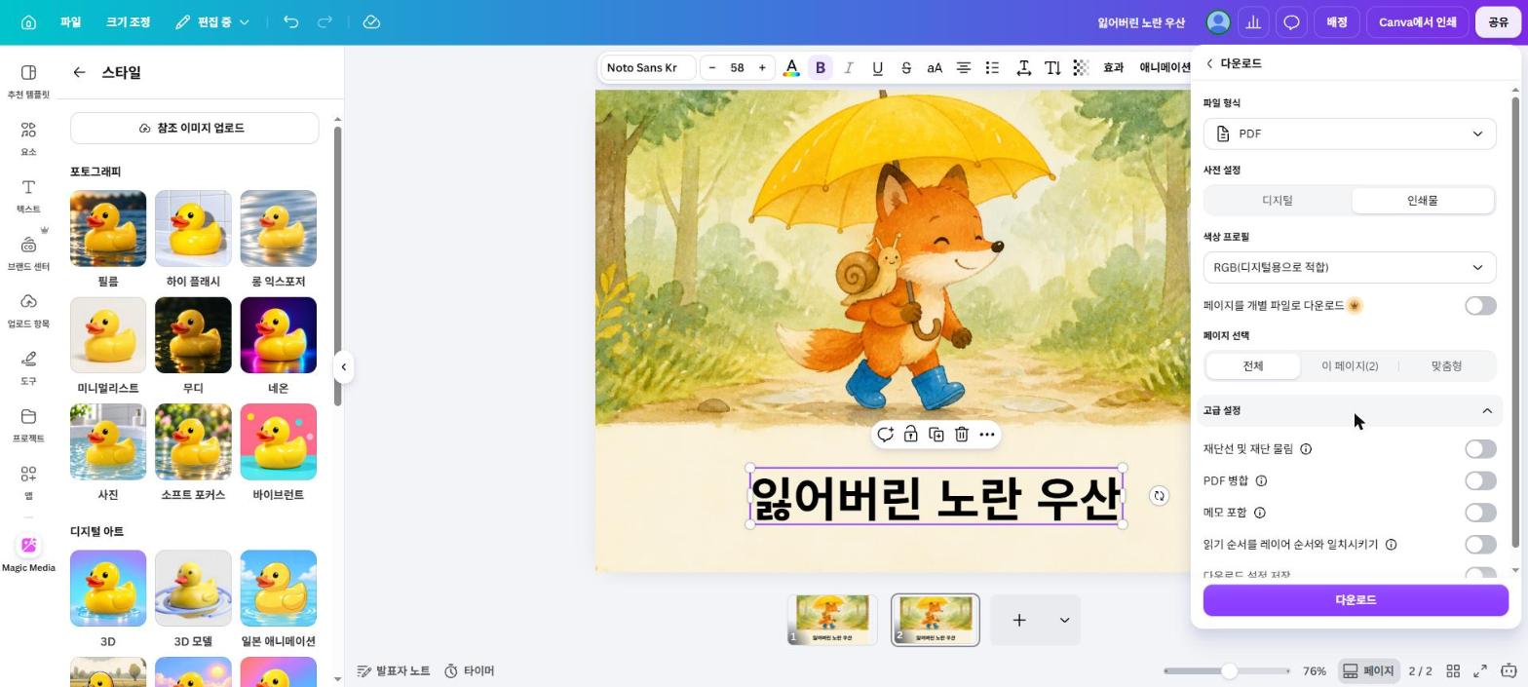Select 맞춤형 page selection
Screen dimensions: 1528x687
[x=1446, y=366]
